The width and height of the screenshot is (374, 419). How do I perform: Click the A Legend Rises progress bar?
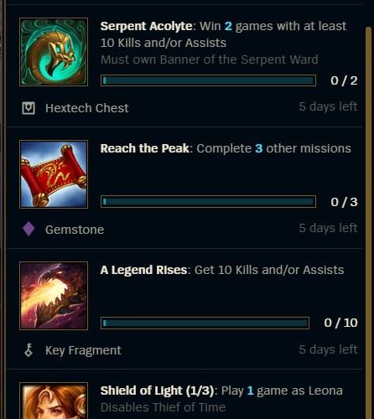(205, 323)
